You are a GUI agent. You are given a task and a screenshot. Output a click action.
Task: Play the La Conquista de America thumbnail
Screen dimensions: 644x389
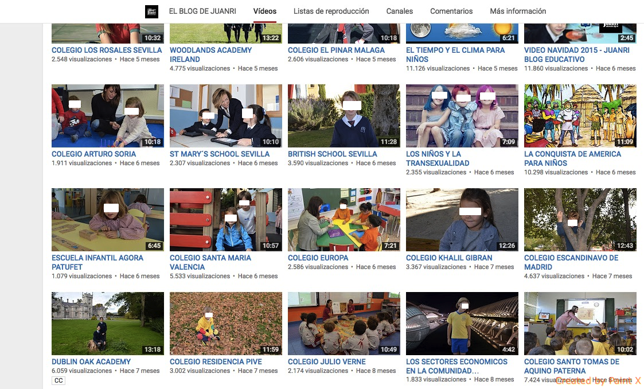(x=580, y=116)
